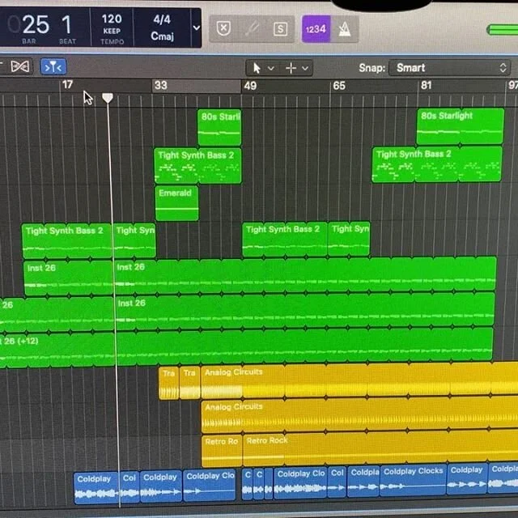The width and height of the screenshot is (518, 518).
Task: Select the '80s Starlight' region near bar 81
Action: tap(461, 126)
